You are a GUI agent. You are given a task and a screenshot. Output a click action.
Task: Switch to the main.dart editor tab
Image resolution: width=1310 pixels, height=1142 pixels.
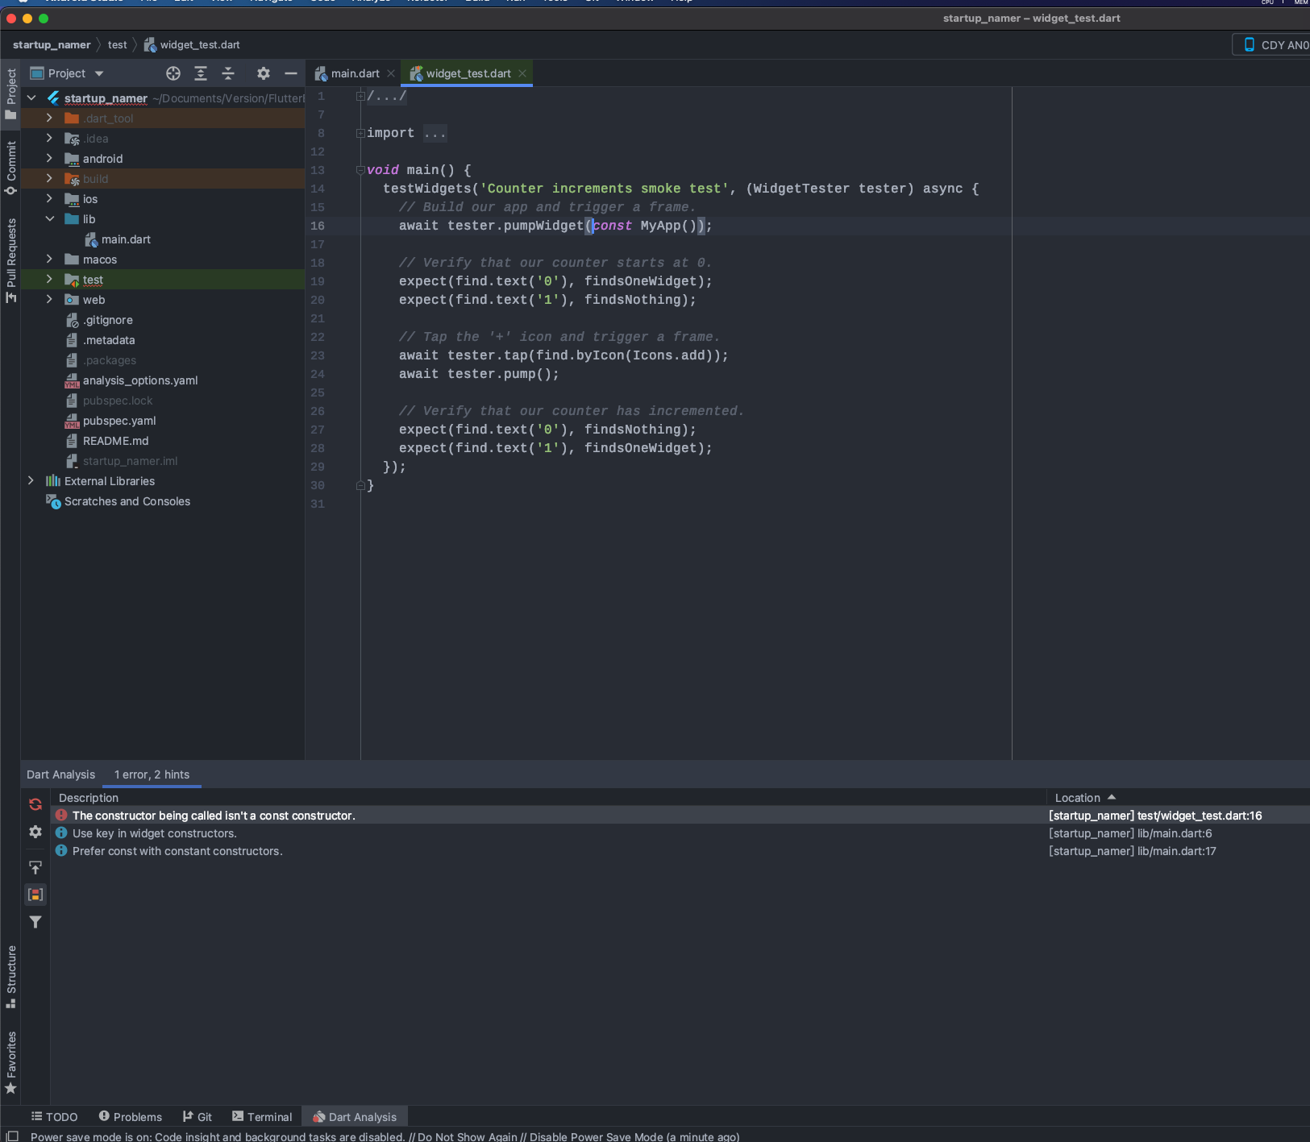click(353, 73)
